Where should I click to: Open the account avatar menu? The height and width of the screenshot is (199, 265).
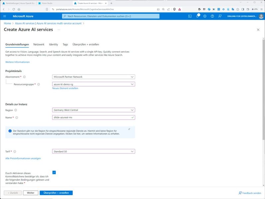pos(261,16)
